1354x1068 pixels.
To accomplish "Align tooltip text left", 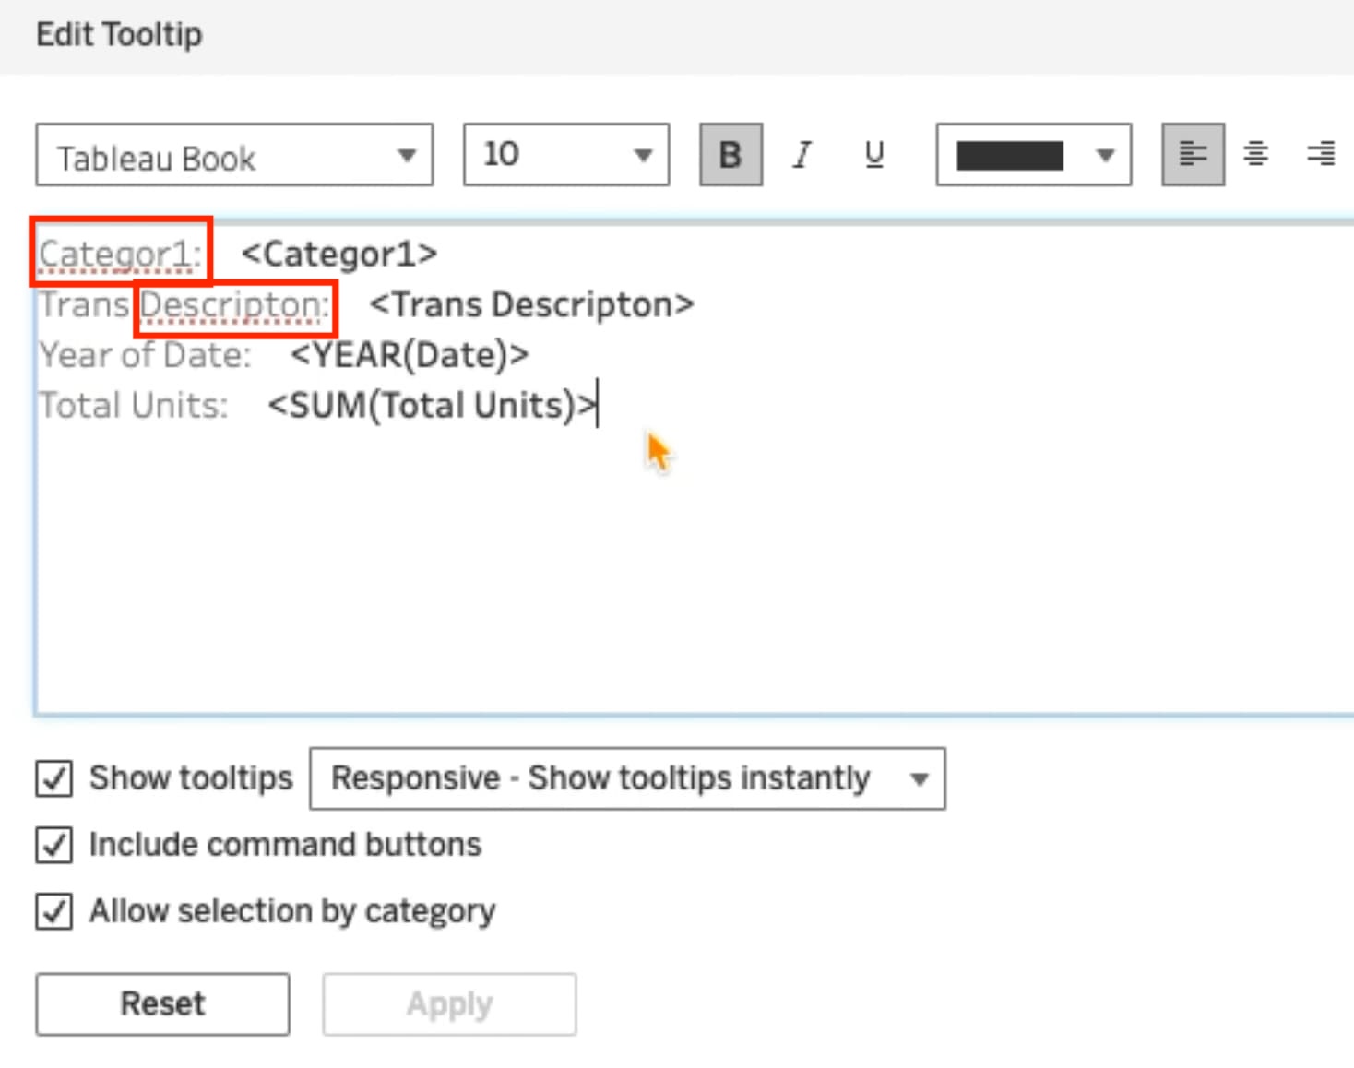I will (x=1193, y=155).
